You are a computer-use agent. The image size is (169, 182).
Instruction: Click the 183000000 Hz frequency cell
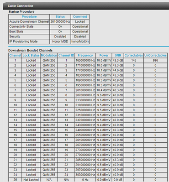click(x=85, y=75)
